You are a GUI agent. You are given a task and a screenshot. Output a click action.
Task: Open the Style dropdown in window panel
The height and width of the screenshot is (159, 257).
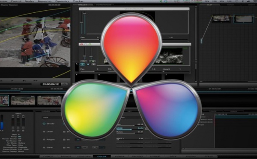pyautogui.click(x=52, y=117)
